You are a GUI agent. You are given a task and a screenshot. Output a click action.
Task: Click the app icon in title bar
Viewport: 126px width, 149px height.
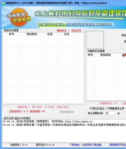click(3, 3)
